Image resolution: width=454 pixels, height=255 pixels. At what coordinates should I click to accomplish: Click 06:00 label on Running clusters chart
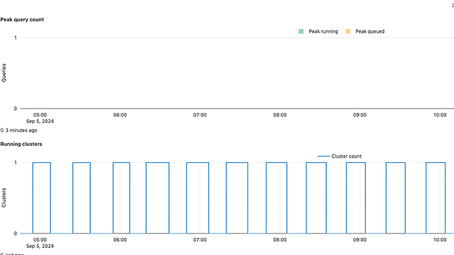coord(120,240)
